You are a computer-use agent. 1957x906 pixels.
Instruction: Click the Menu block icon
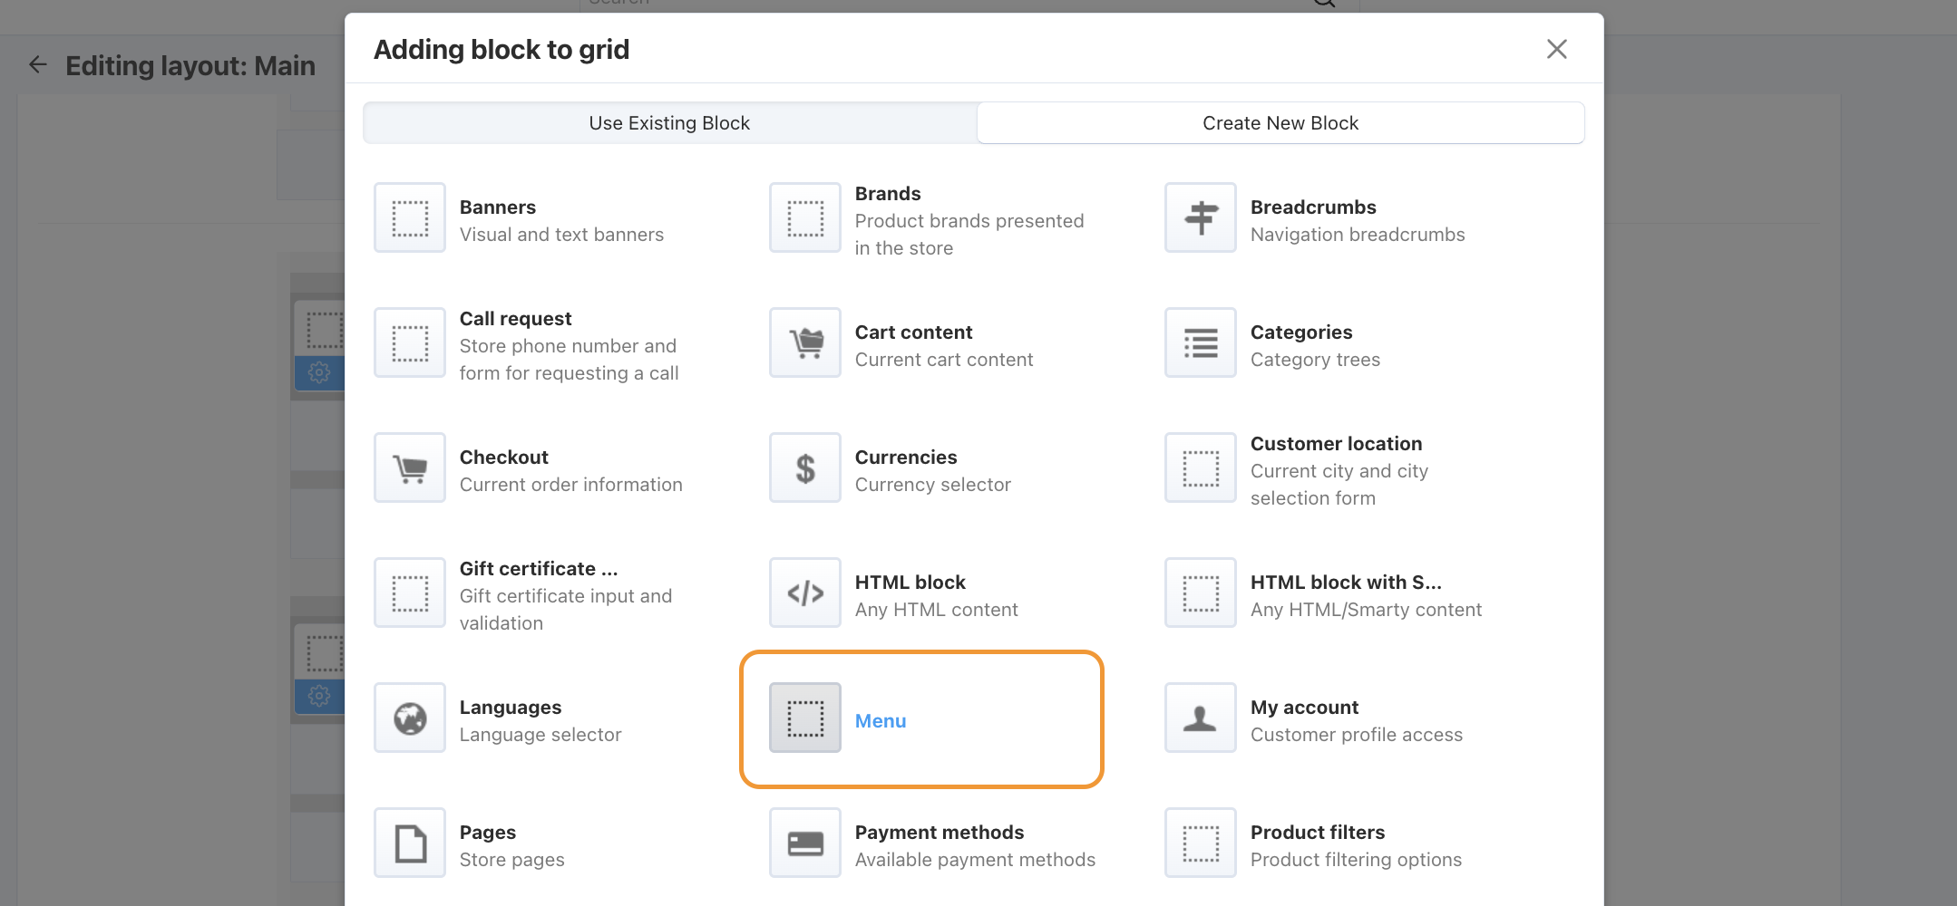[x=805, y=718]
